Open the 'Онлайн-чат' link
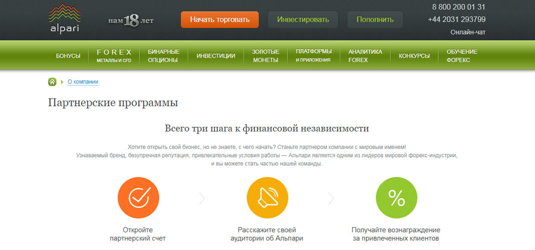The width and height of the screenshot is (535, 250). (468, 32)
